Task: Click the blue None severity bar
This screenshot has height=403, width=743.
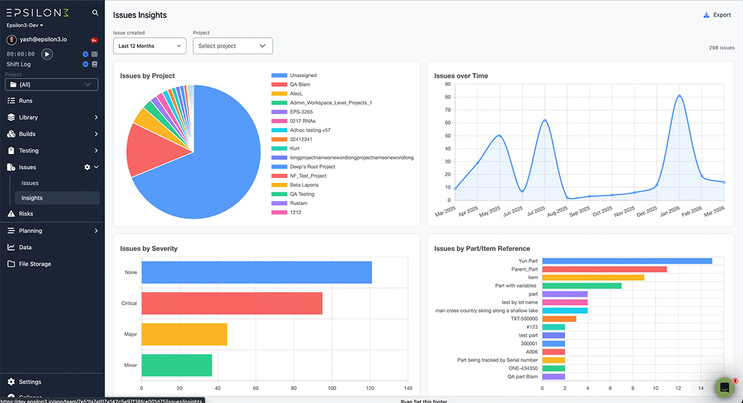Action: point(256,273)
